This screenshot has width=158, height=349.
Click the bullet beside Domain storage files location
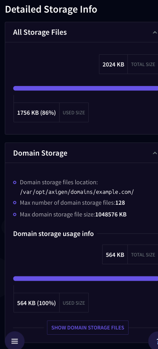tap(15, 183)
